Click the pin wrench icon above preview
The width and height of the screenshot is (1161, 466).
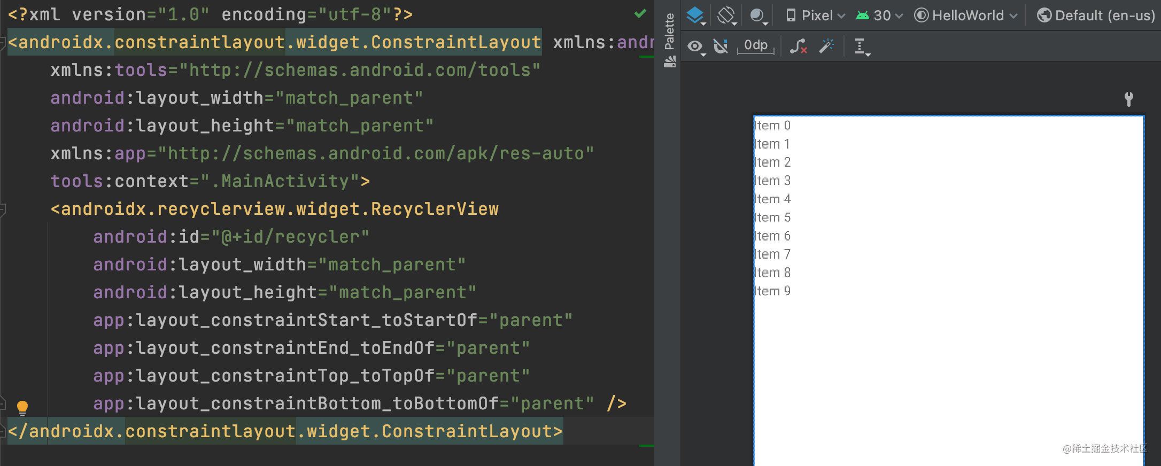(x=1128, y=99)
